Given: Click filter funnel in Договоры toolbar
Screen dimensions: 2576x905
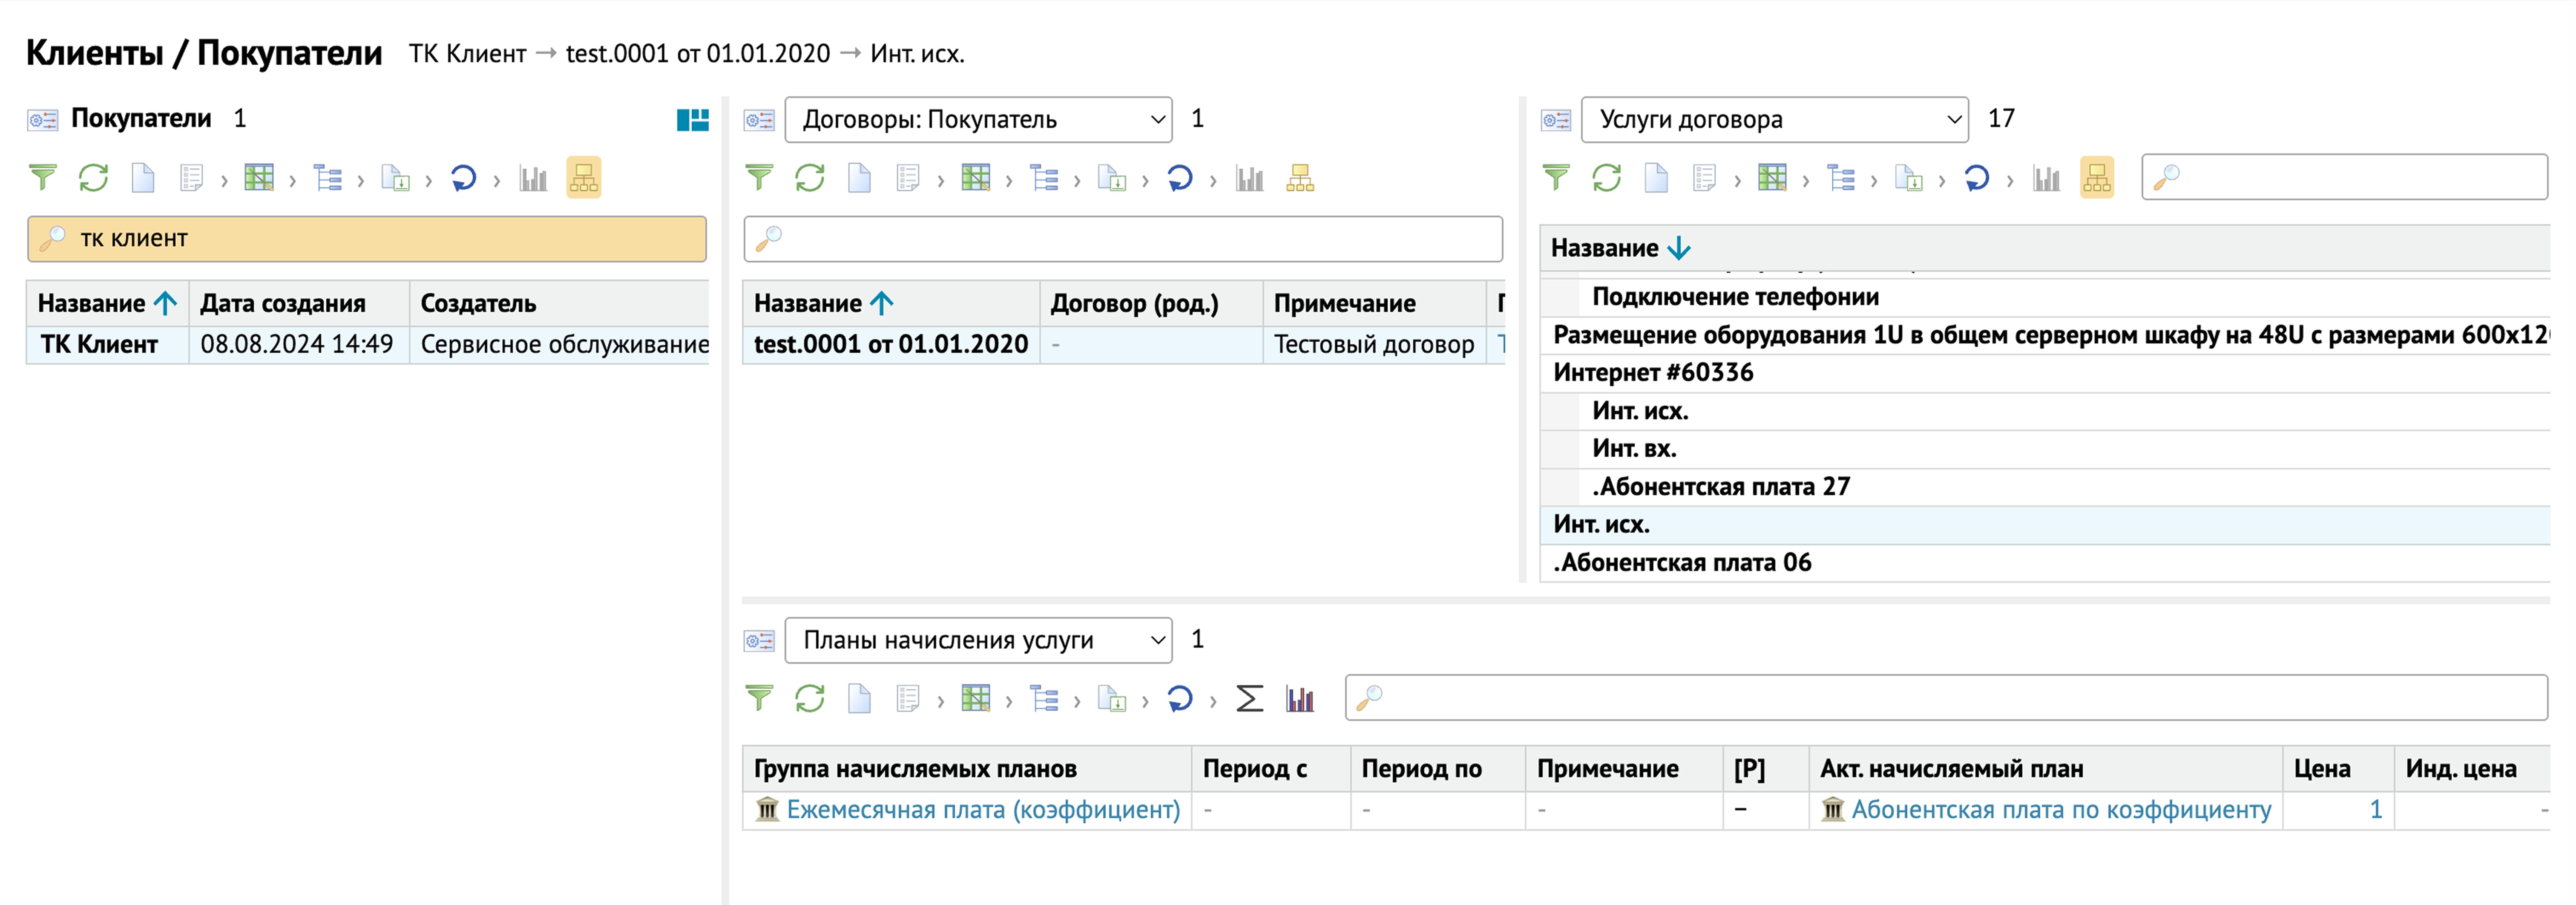Looking at the screenshot, I should pyautogui.click(x=759, y=178).
